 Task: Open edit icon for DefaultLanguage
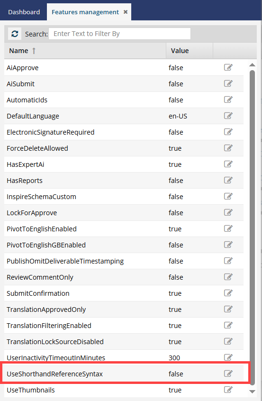click(228, 116)
